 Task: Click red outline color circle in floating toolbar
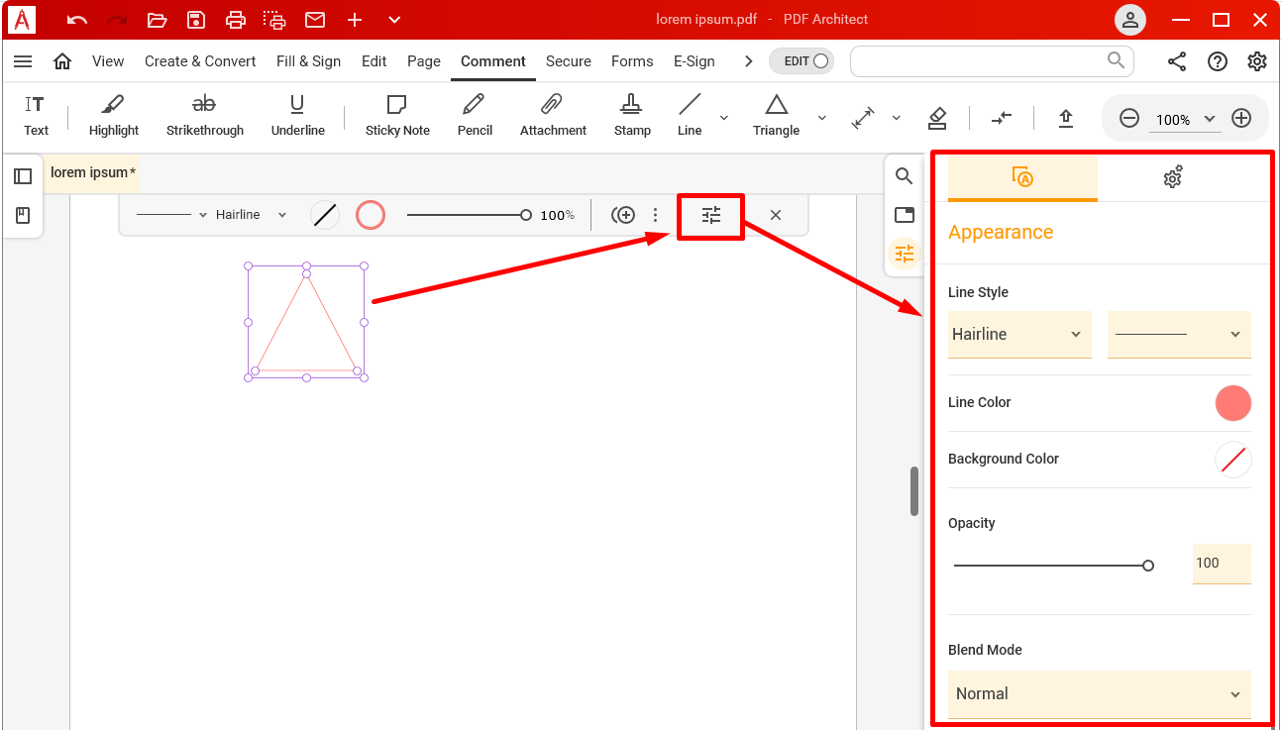[371, 215]
